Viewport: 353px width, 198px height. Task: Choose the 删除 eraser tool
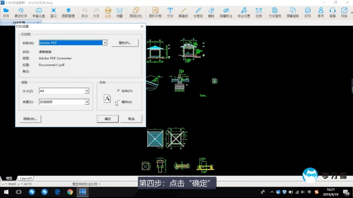(x=211, y=12)
